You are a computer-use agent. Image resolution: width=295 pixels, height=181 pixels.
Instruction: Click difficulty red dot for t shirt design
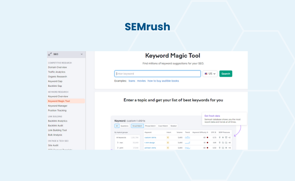207,143
